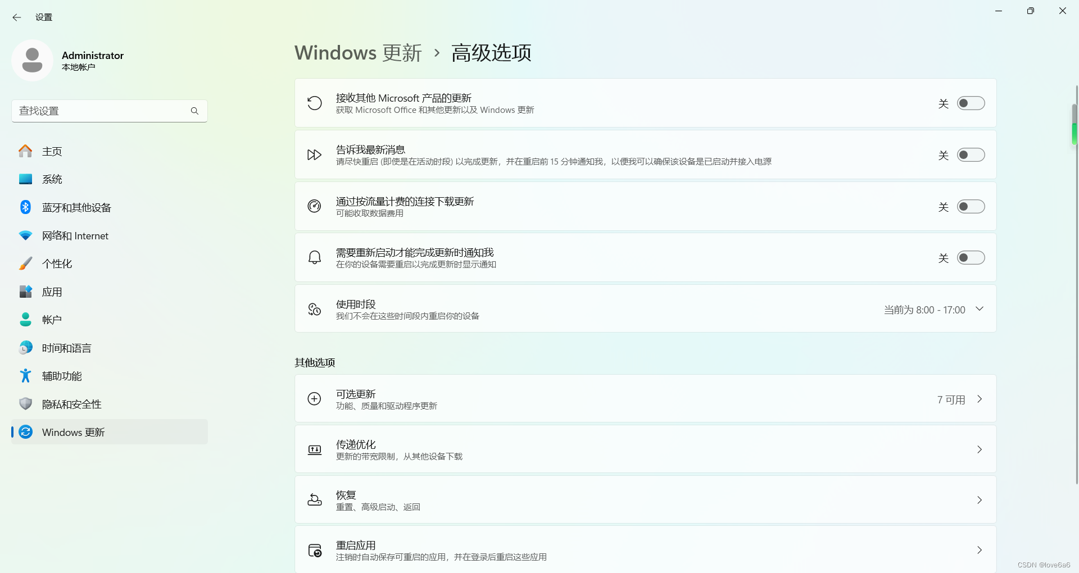This screenshot has height=573, width=1079.
Task: Toggle 通过按流量计费的连接下载更新 on
Action: [971, 207]
